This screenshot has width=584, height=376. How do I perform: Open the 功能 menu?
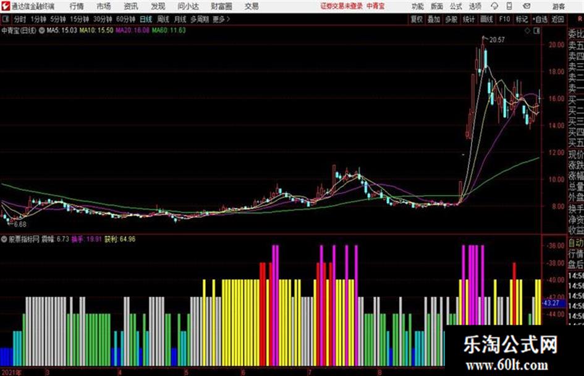[418, 6]
